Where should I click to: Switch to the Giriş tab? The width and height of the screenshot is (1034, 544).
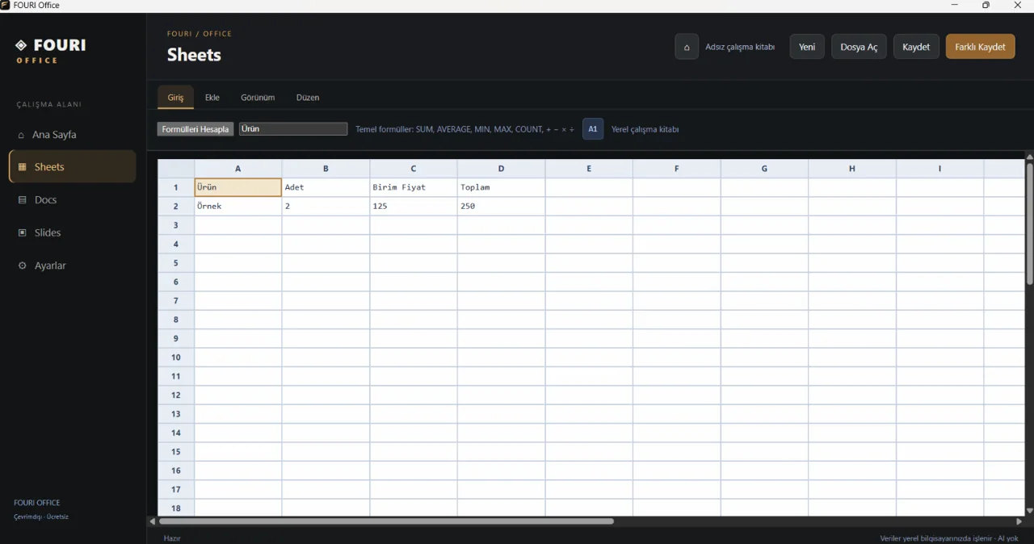coord(175,98)
